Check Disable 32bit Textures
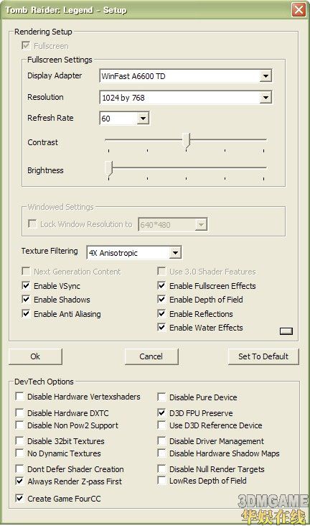The height and width of the screenshot is (526, 310). point(19,440)
